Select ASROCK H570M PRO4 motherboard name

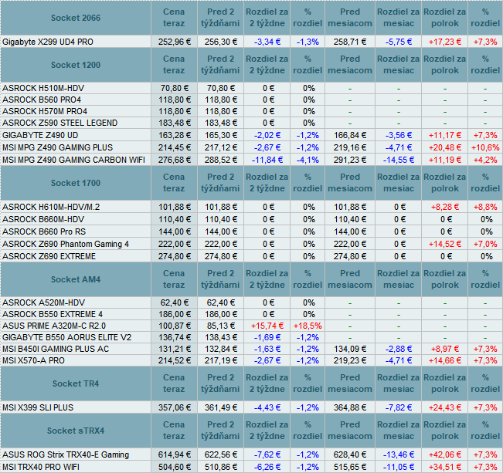coord(45,111)
